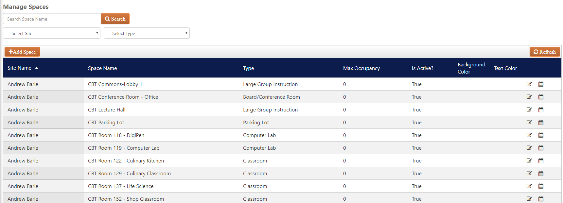Select the CBT Parking Lot cell
The width and height of the screenshot is (563, 203).
(161, 122)
